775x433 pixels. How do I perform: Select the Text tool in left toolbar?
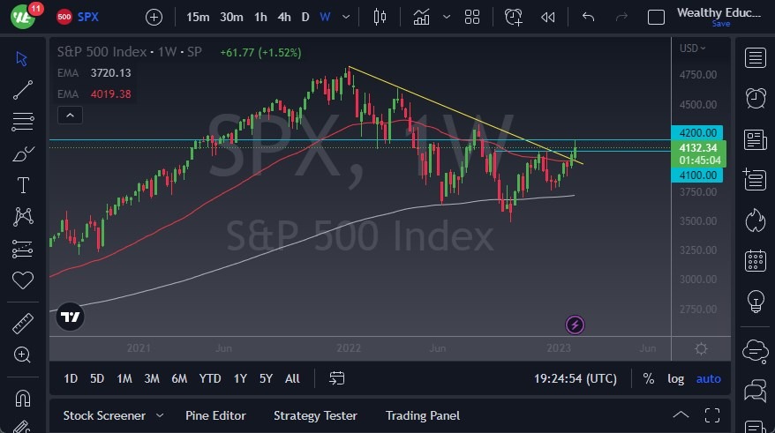click(x=23, y=185)
